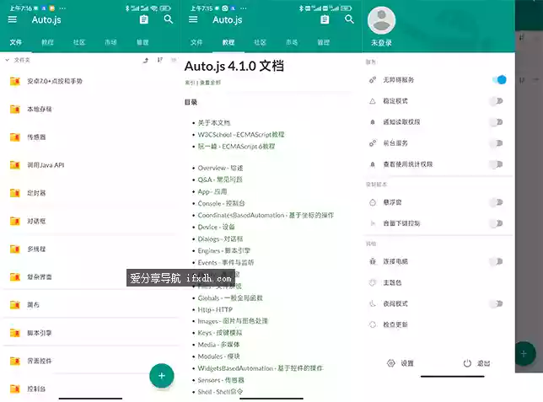
Task: Click the power icon beside 退出
Action: coord(467,363)
